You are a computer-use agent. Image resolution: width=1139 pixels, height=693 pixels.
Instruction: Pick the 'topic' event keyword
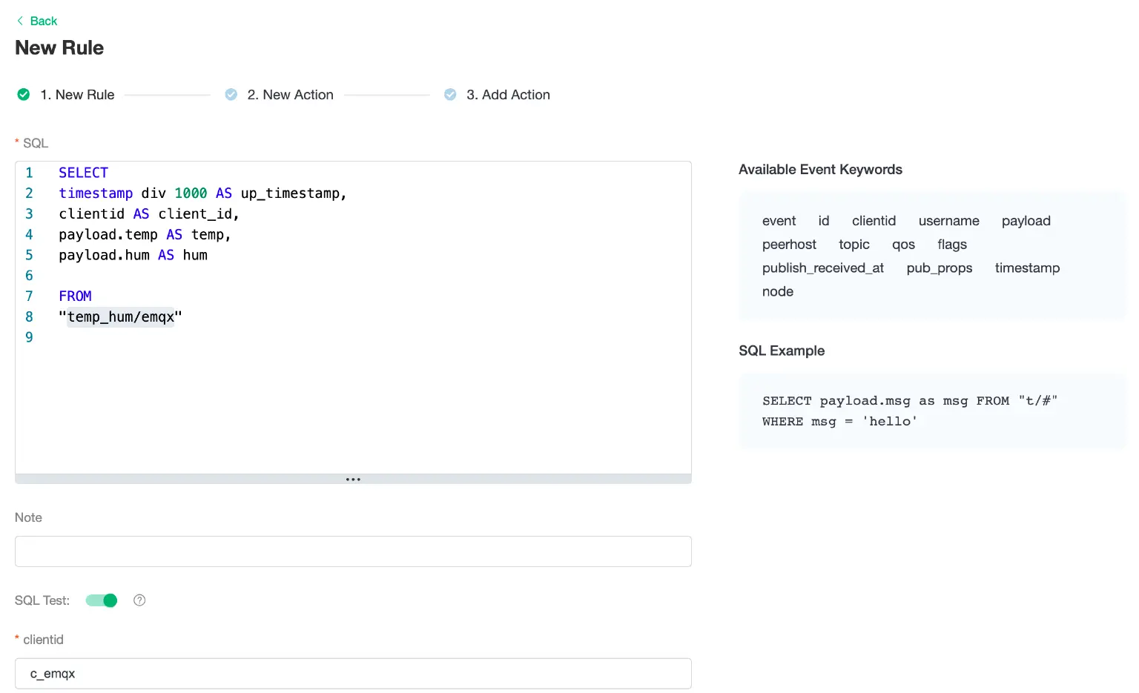pyautogui.click(x=854, y=245)
